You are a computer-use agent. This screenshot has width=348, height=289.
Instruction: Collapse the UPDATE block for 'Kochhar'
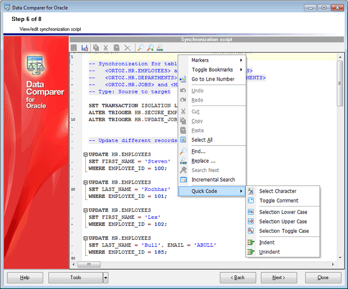pos(85,182)
